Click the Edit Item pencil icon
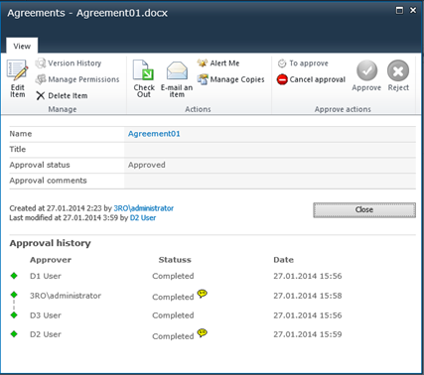This screenshot has height=375, width=424. (17, 70)
